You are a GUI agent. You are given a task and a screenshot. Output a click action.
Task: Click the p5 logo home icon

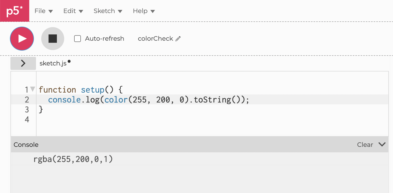(15, 11)
